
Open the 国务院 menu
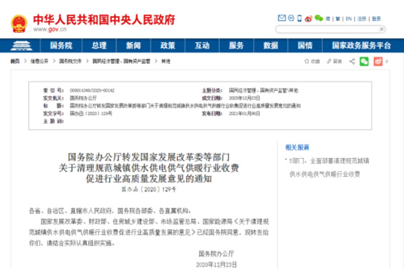tap(61, 46)
